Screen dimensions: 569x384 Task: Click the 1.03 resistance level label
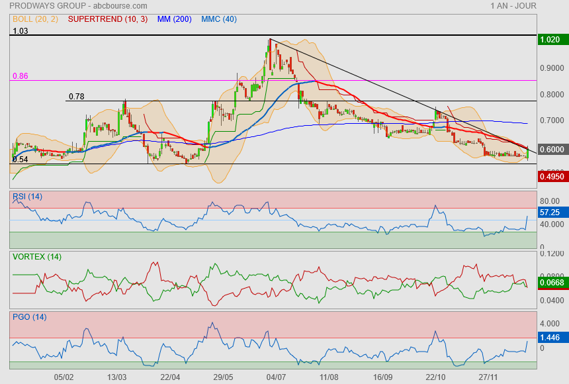[21, 31]
